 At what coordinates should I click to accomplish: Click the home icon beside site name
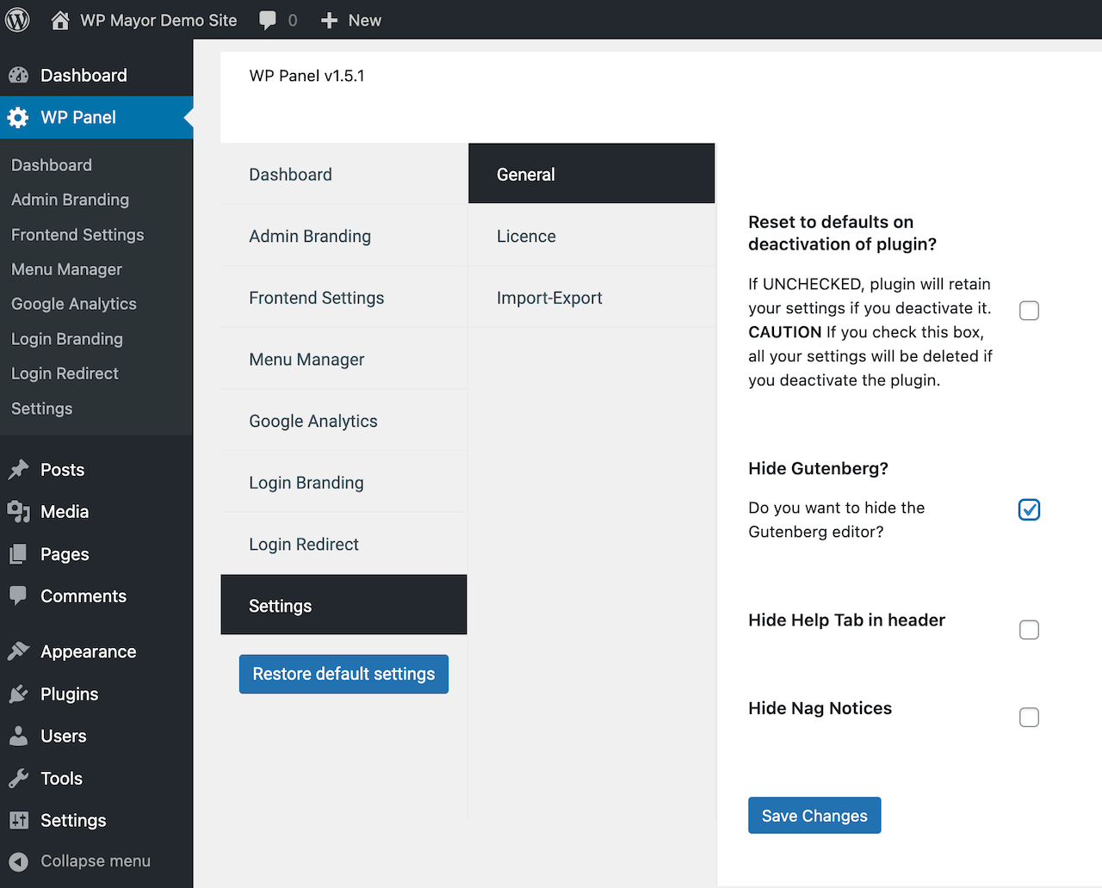pyautogui.click(x=60, y=20)
